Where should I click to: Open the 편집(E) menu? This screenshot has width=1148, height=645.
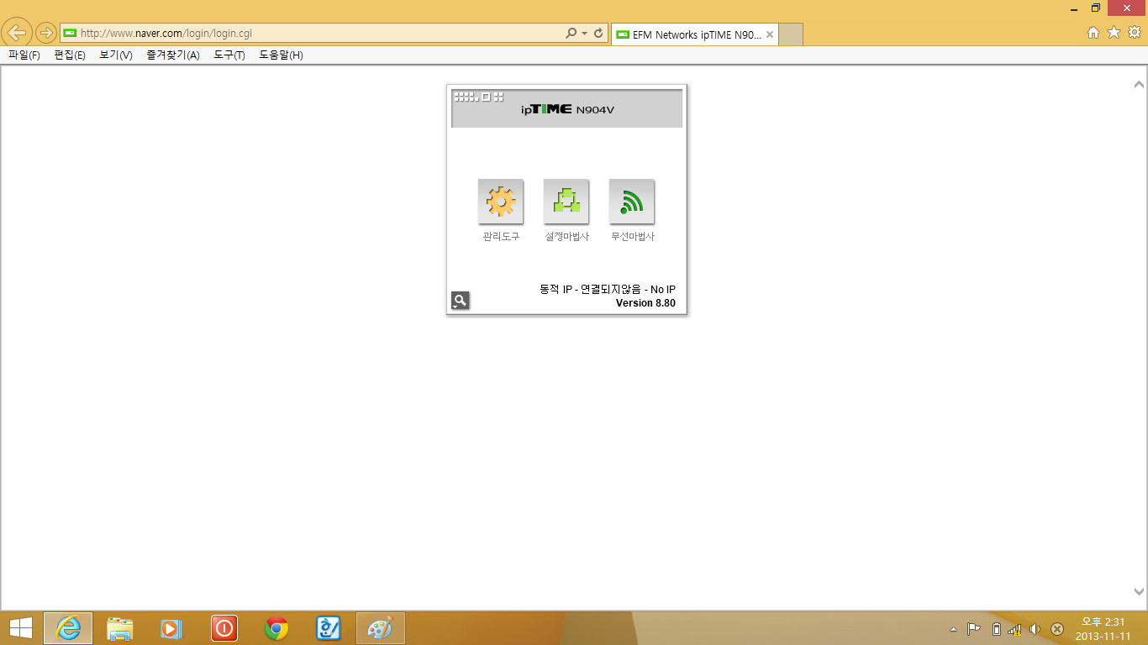70,55
